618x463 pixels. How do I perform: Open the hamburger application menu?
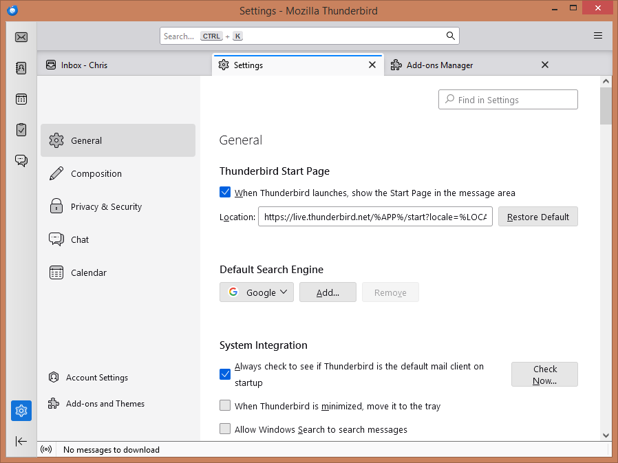[598, 36]
